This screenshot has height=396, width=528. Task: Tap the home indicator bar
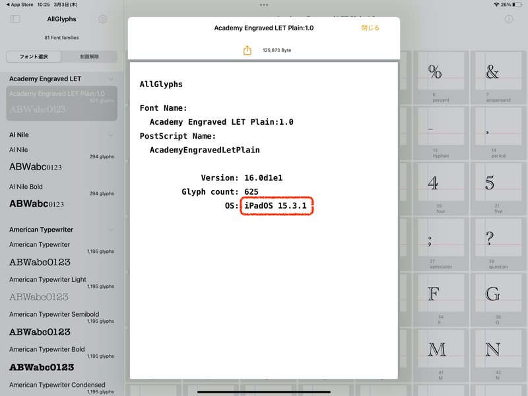click(x=264, y=391)
